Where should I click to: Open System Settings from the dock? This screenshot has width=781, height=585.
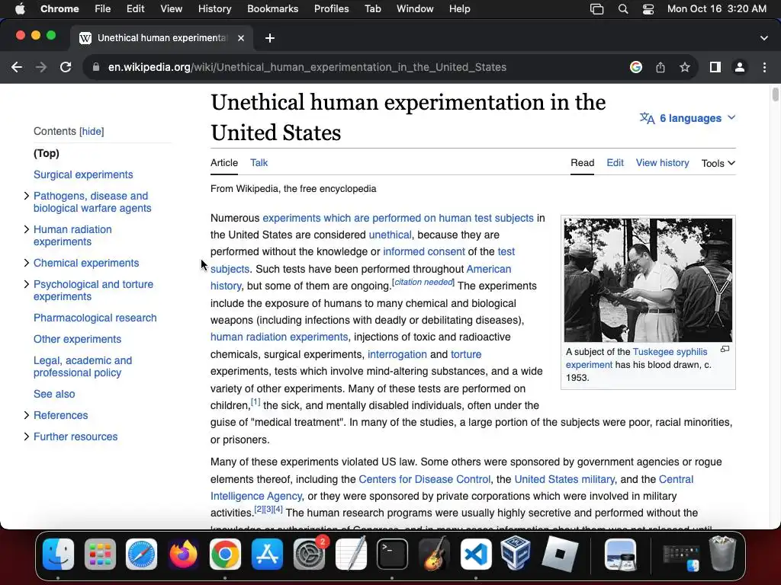(310, 554)
